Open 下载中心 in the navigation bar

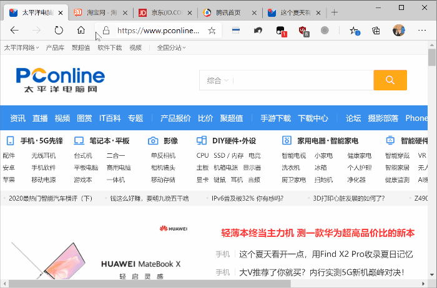click(313, 118)
